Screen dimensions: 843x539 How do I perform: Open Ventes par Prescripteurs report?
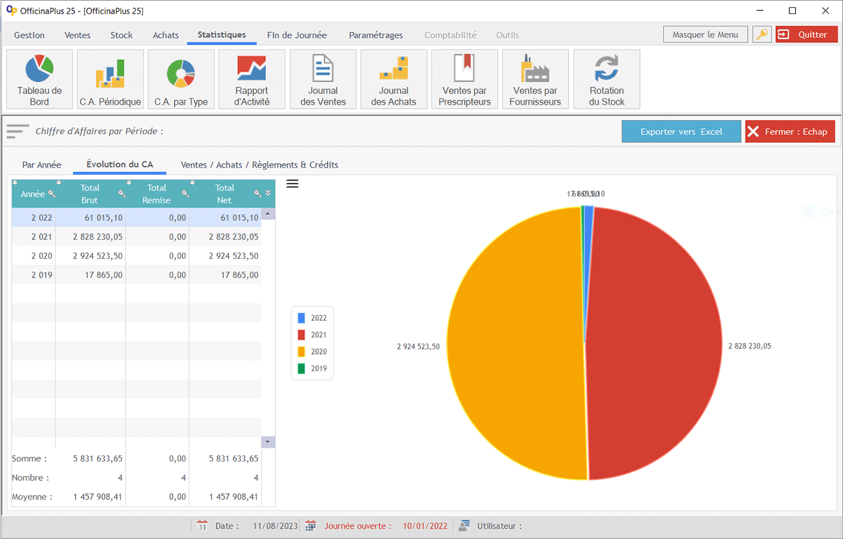tap(464, 79)
